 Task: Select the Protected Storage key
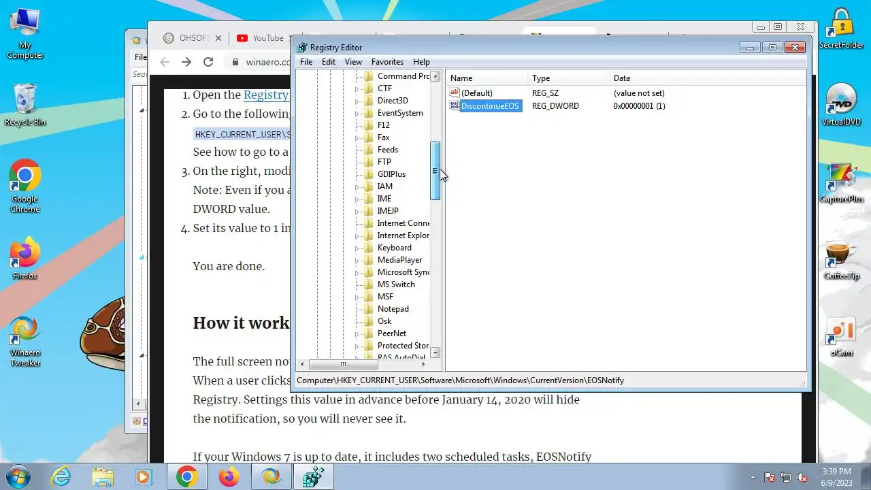tap(403, 346)
